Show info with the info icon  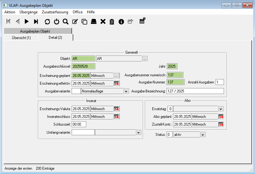(x=121, y=21)
